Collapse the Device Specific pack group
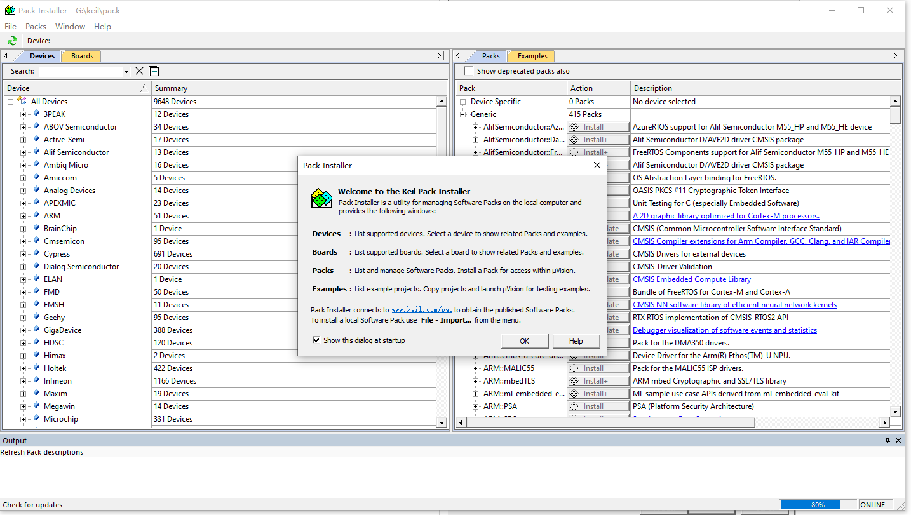The width and height of the screenshot is (911, 515). coord(462,102)
